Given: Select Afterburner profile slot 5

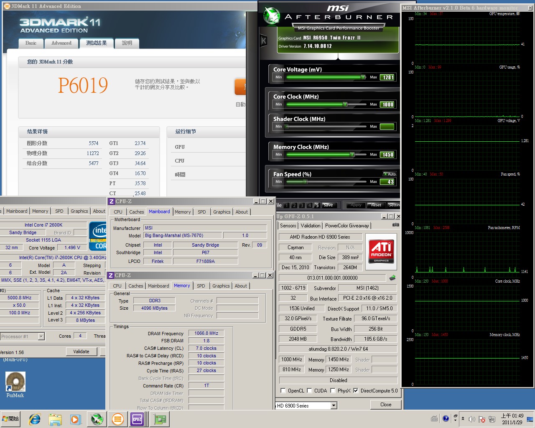Looking at the screenshot, I should pos(317,205).
